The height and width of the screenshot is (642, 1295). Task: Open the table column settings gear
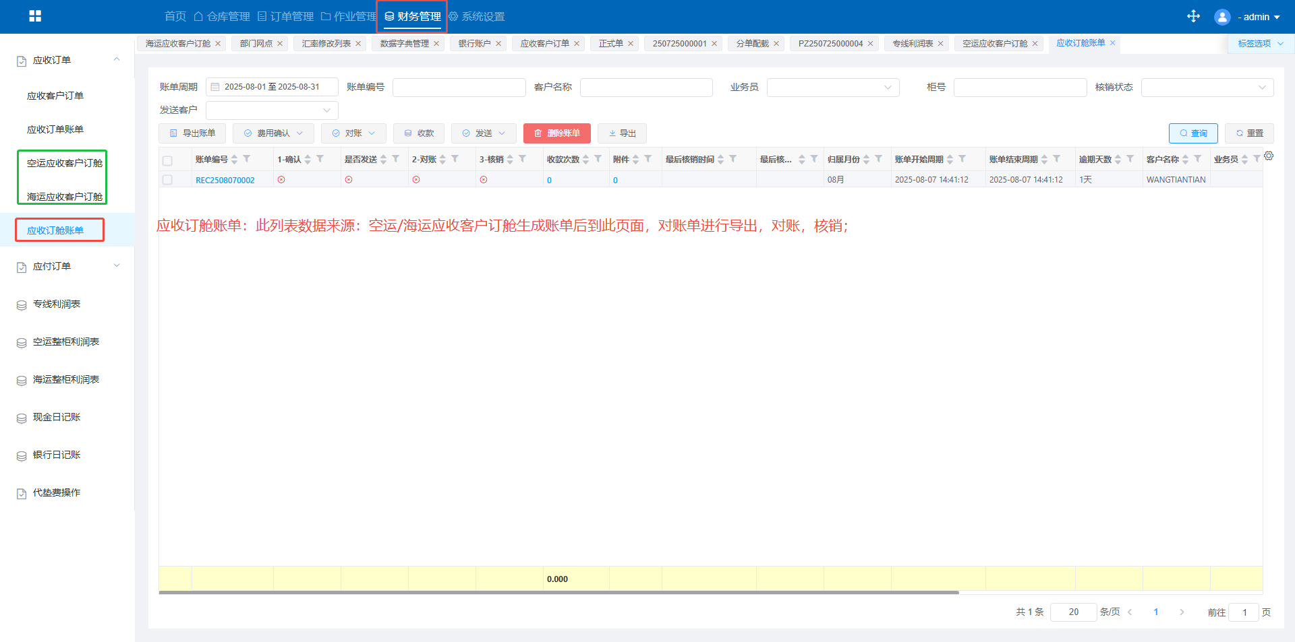[x=1269, y=156]
